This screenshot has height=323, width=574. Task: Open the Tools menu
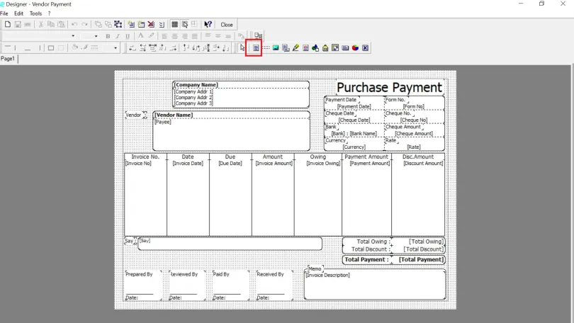click(x=35, y=13)
